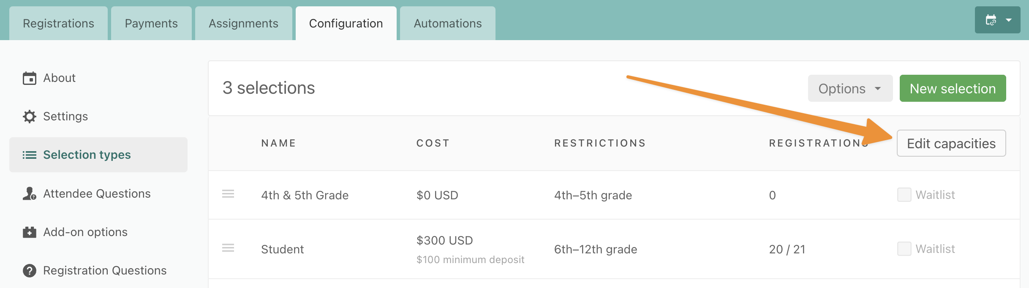Expand the calendar menu caret
1029x288 pixels.
click(1009, 20)
